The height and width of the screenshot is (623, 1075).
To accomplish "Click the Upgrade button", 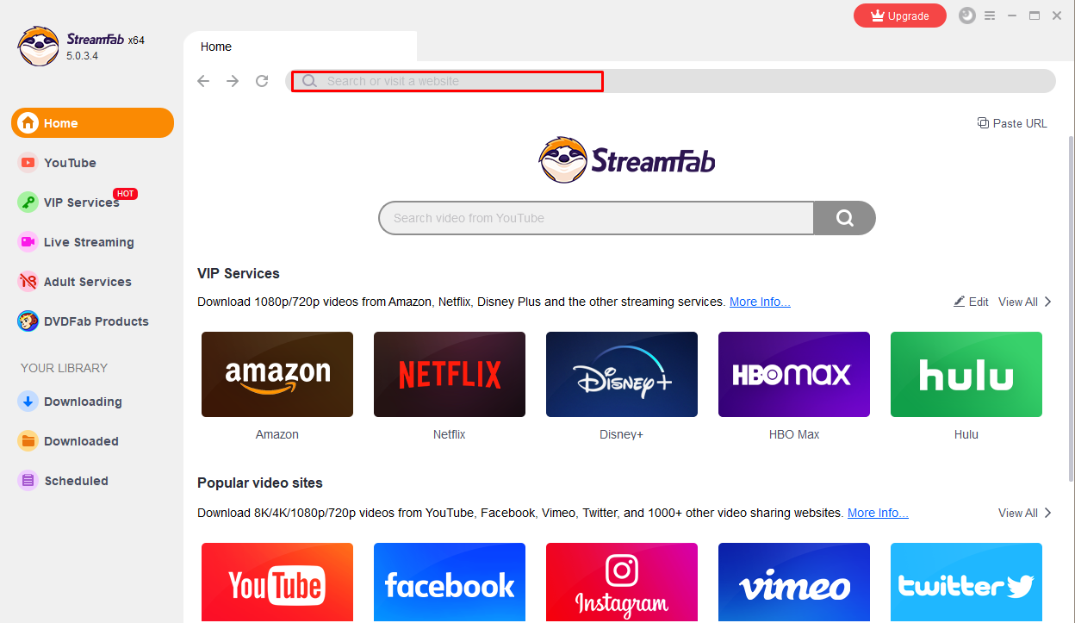I will [x=900, y=16].
